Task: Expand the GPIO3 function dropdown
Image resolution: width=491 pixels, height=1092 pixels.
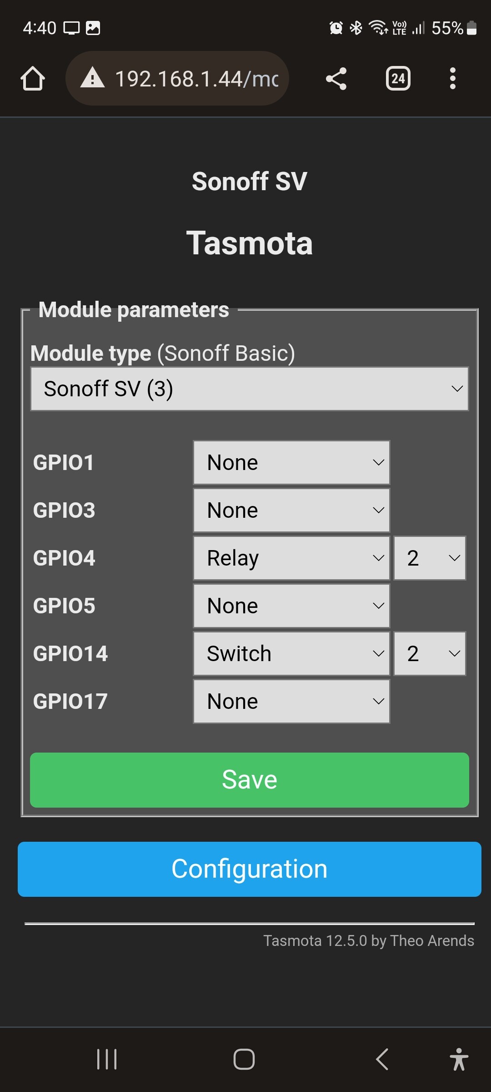Action: coord(291,510)
